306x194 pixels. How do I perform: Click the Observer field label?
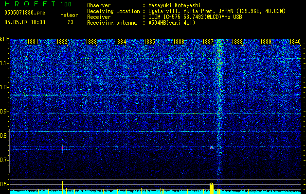[99, 5]
